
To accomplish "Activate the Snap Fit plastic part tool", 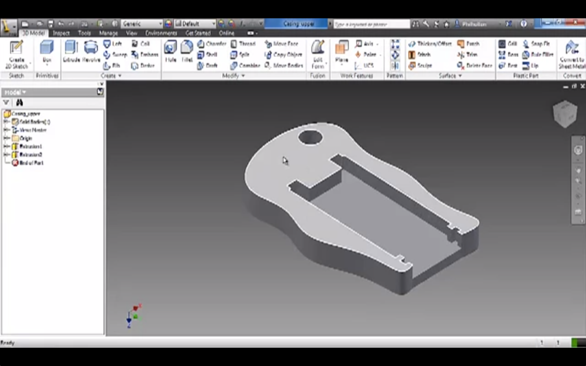I will pyautogui.click(x=537, y=44).
